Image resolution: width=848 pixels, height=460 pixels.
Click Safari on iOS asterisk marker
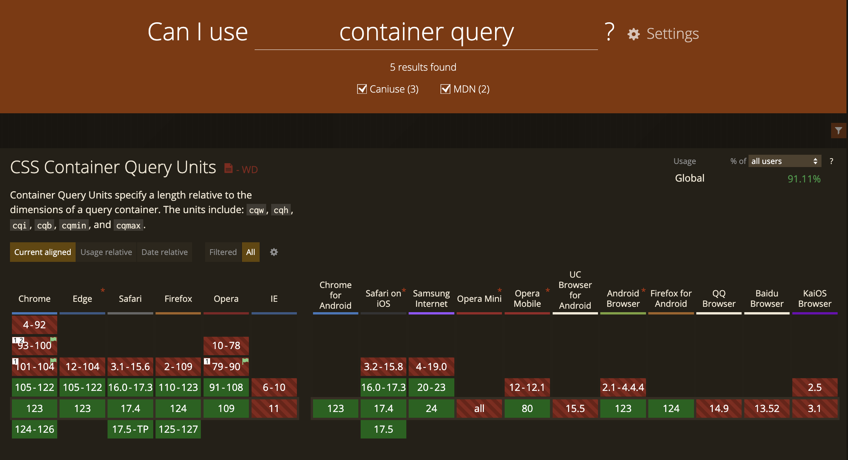(x=404, y=291)
